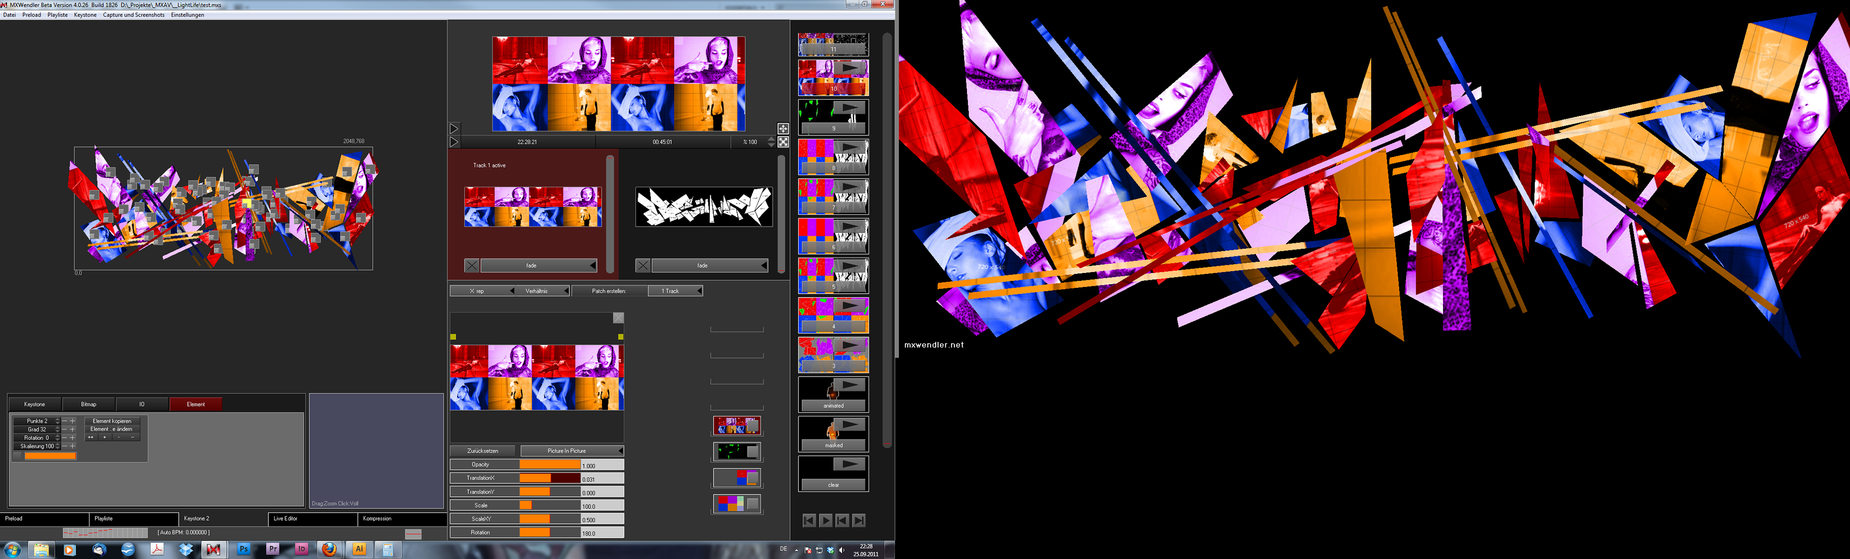
Task: Click the double-minus '--' element button
Action: (x=133, y=437)
